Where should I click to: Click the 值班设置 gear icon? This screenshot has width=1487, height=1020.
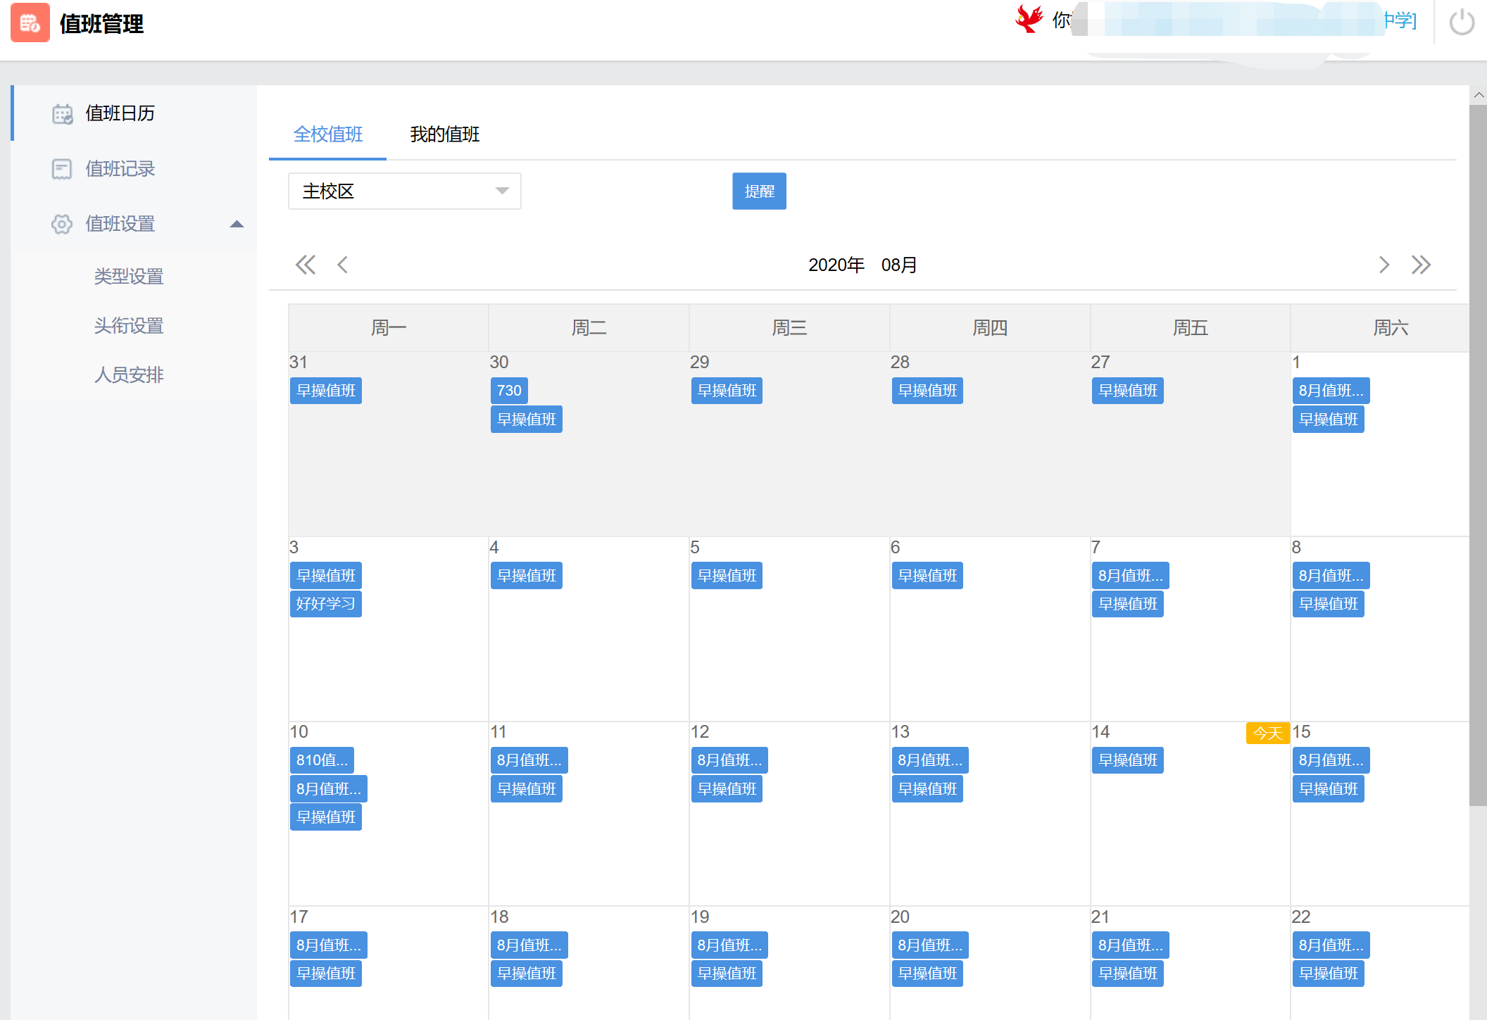pos(62,224)
